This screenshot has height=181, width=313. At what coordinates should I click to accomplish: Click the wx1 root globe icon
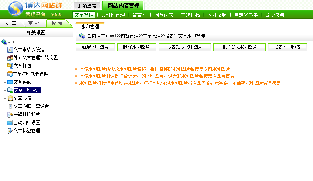4,42
